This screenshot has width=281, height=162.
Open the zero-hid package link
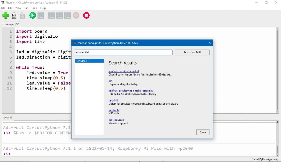tap(113, 100)
